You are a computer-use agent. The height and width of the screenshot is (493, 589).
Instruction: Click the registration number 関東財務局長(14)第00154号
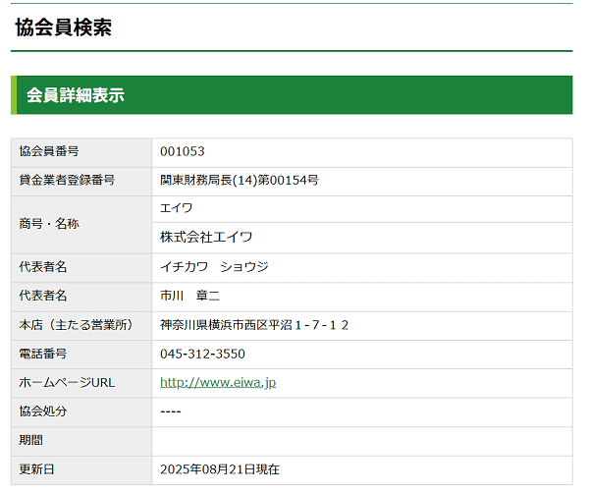239,180
